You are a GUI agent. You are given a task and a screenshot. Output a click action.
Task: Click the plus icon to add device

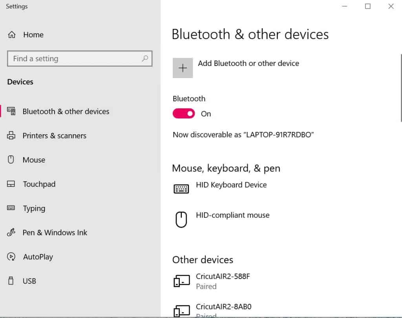183,68
